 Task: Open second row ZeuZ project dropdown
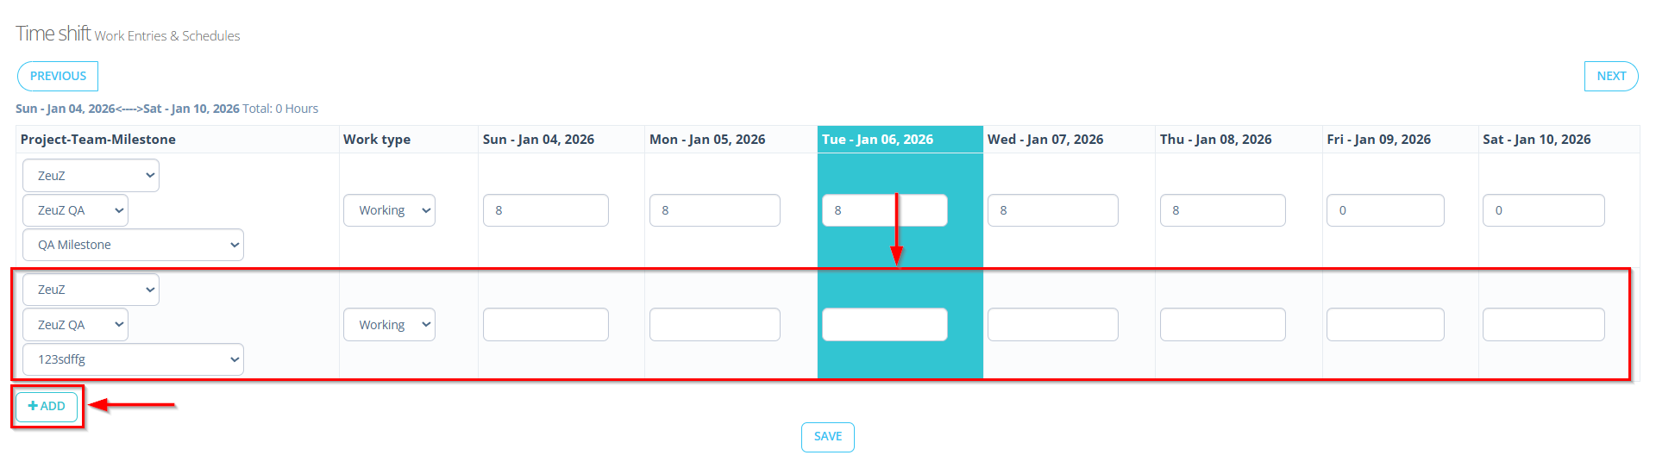click(x=91, y=290)
